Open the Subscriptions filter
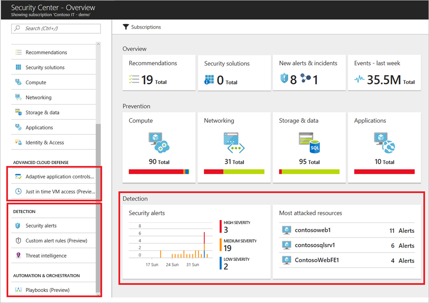The width and height of the screenshot is (429, 303). pos(142,27)
